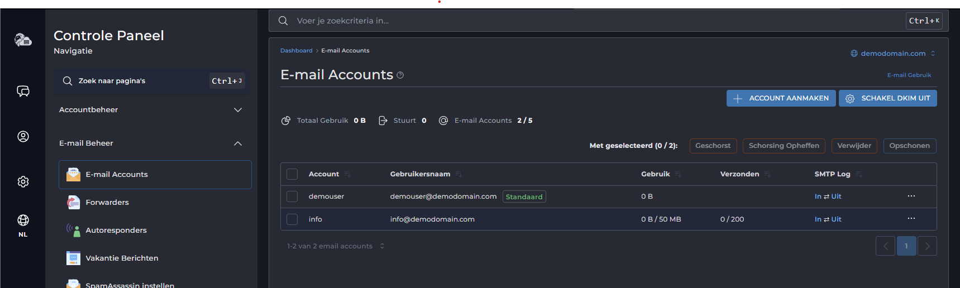
Task: Click the SCHAKEL DKIM UIT button
Action: tap(888, 98)
